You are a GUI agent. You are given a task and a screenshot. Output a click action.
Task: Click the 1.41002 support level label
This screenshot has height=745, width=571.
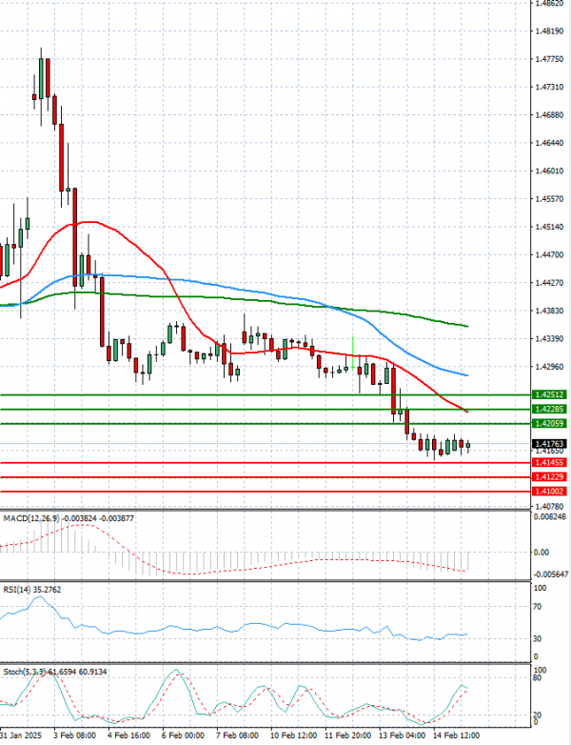549,492
